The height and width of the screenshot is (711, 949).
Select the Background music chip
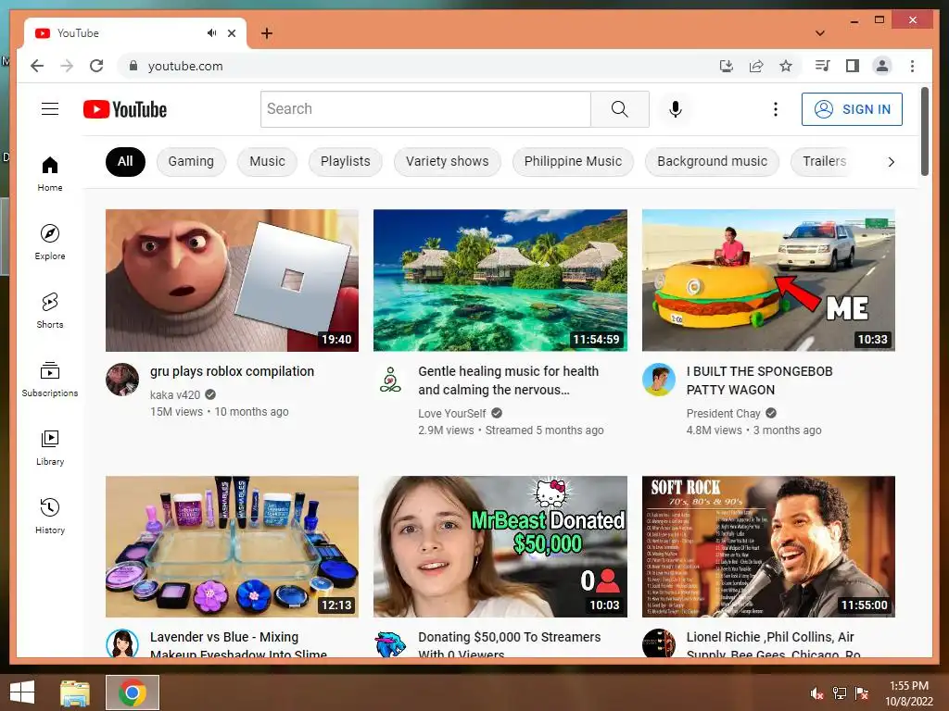point(713,161)
